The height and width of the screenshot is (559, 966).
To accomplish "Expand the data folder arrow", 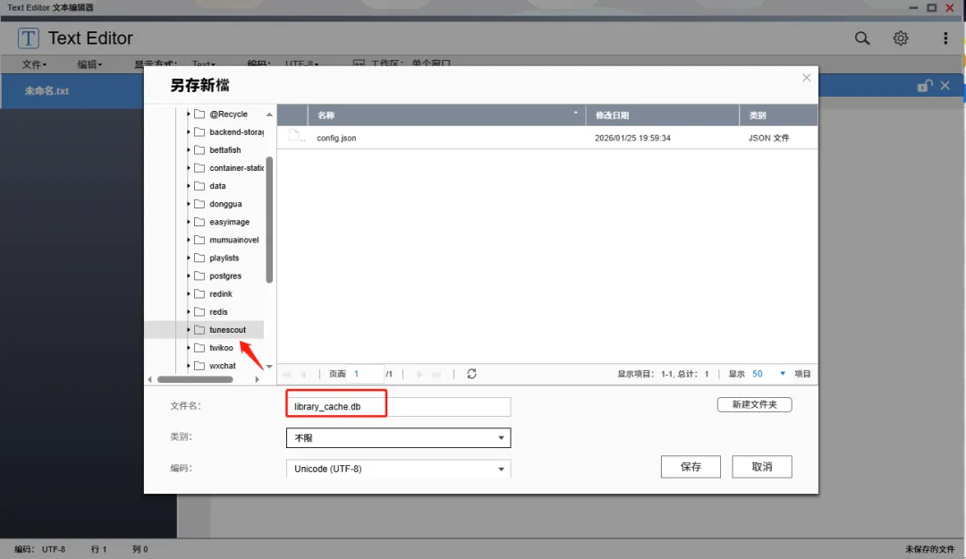I will tap(189, 185).
